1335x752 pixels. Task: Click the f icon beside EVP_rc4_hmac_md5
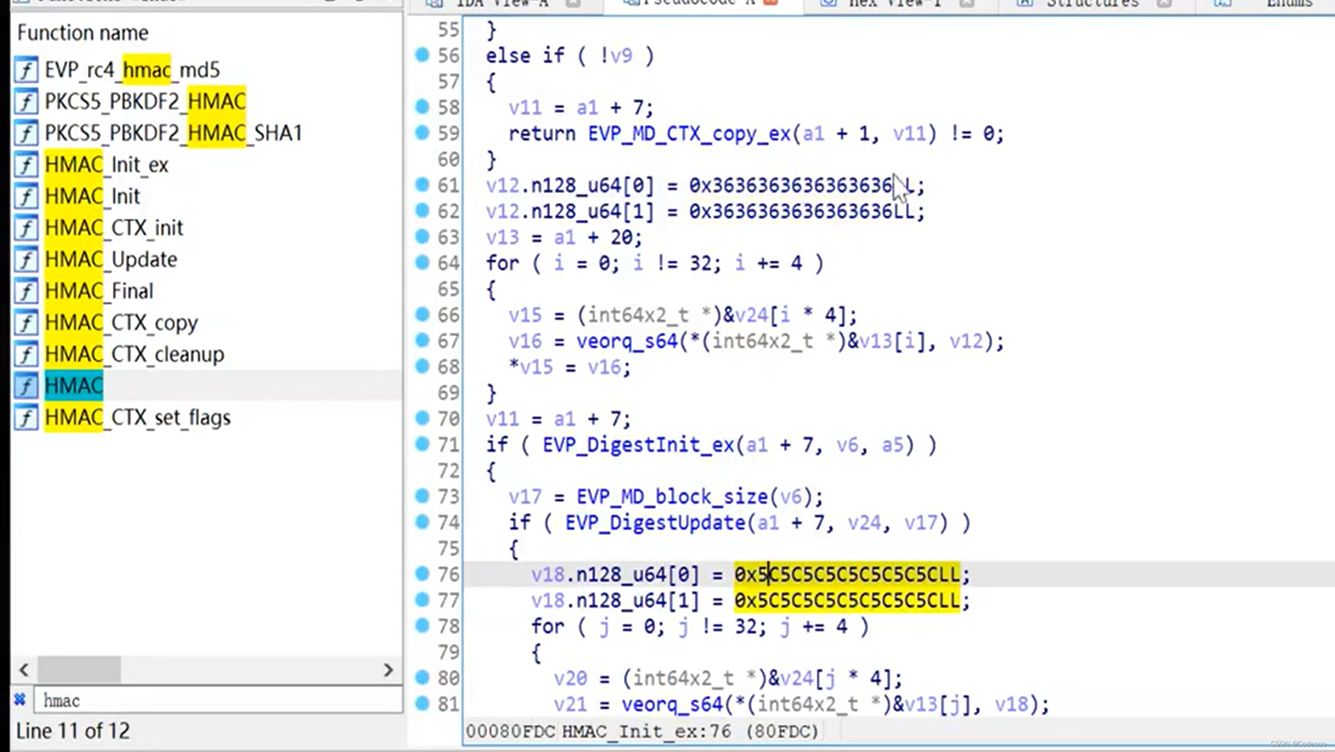pyautogui.click(x=26, y=70)
